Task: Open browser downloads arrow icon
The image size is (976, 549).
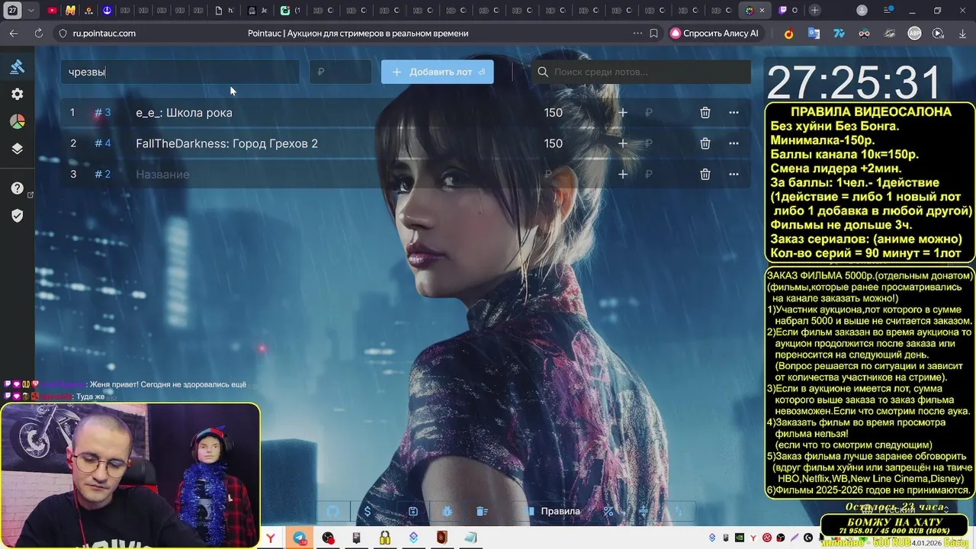Action: (963, 34)
